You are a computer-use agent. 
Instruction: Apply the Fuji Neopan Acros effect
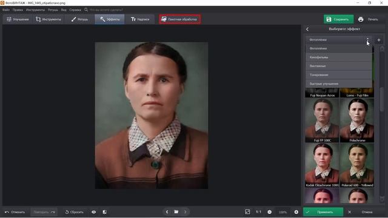pyautogui.click(x=322, y=93)
